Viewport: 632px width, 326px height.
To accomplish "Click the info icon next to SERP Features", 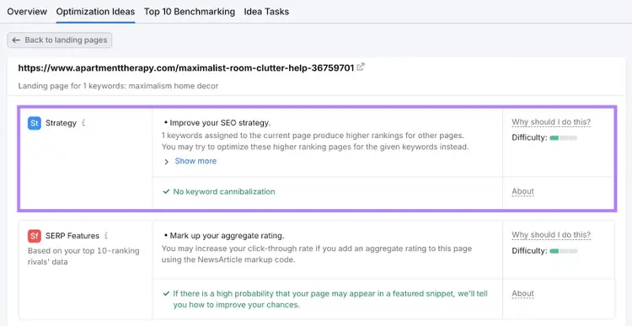I will pyautogui.click(x=106, y=236).
